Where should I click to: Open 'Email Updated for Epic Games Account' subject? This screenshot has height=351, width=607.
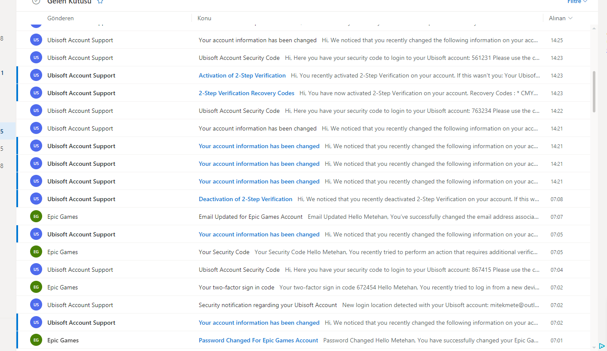[251, 217]
